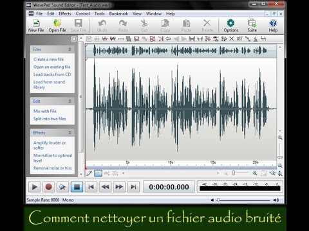Click the horizontal zoom-out magnifier icon
This screenshot has height=231, width=309.
tap(226, 173)
